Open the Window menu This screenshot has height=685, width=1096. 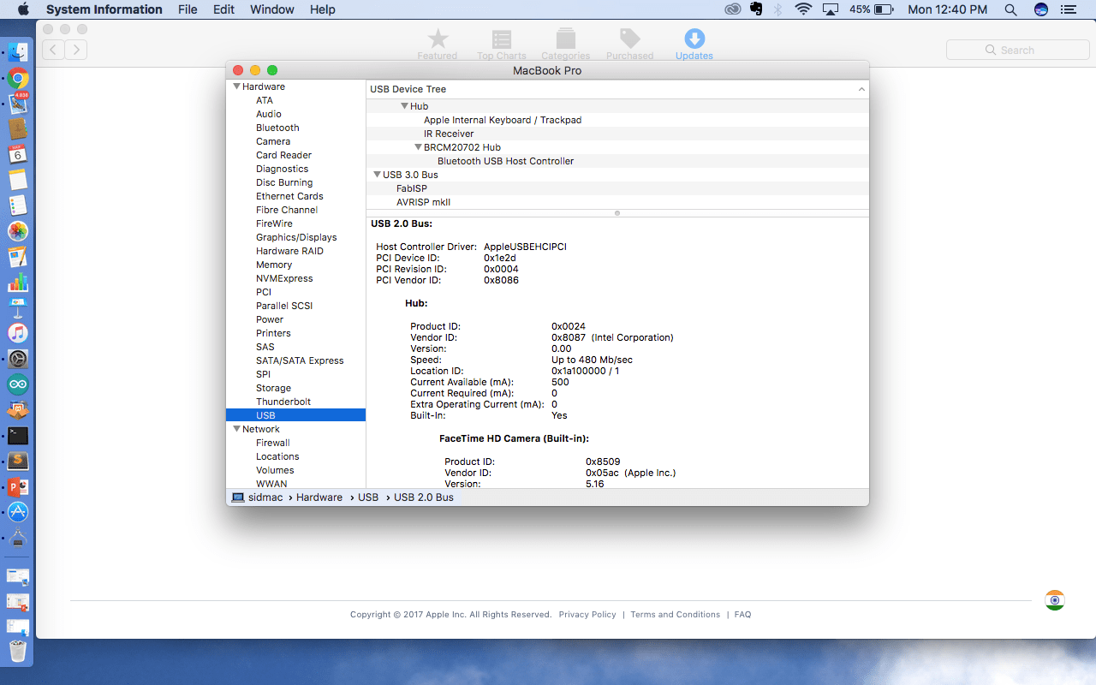272,9
